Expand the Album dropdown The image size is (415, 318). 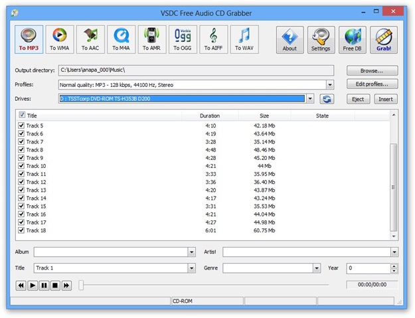192,252
